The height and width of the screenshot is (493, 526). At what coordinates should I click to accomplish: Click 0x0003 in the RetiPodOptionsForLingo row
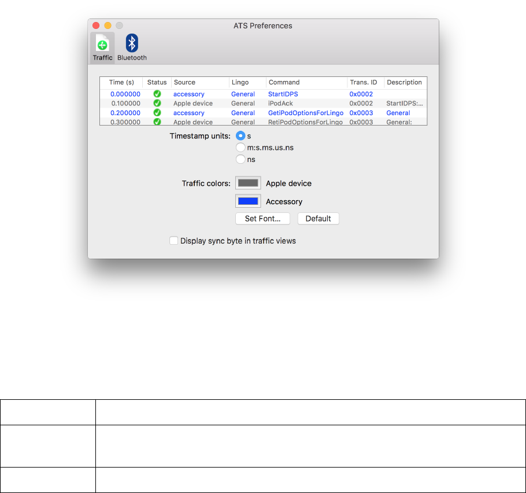[x=361, y=122]
